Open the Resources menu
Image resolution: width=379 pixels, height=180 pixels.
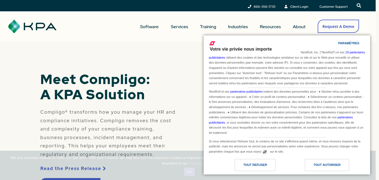click(x=270, y=27)
